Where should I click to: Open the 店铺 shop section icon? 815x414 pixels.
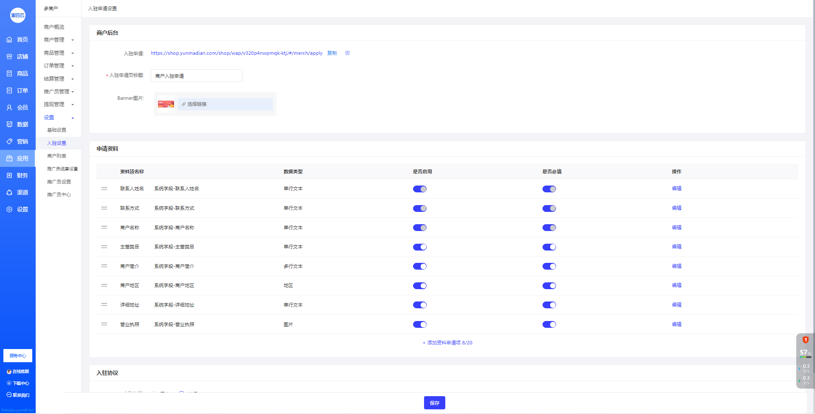pos(9,56)
